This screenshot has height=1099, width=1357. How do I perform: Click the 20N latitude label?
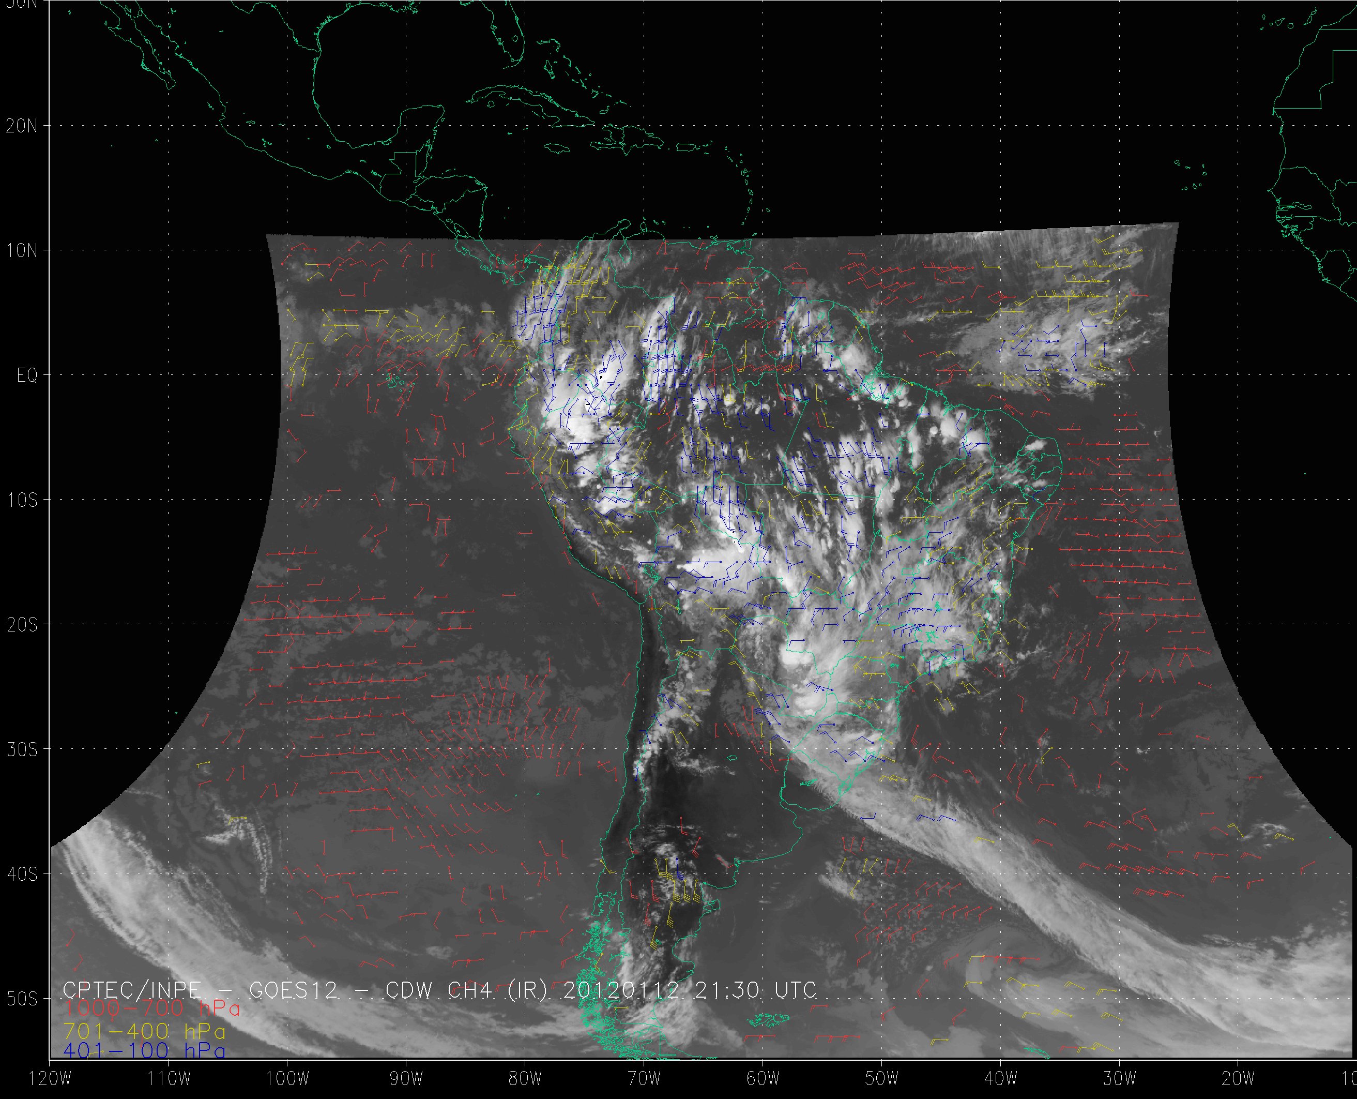(22, 126)
